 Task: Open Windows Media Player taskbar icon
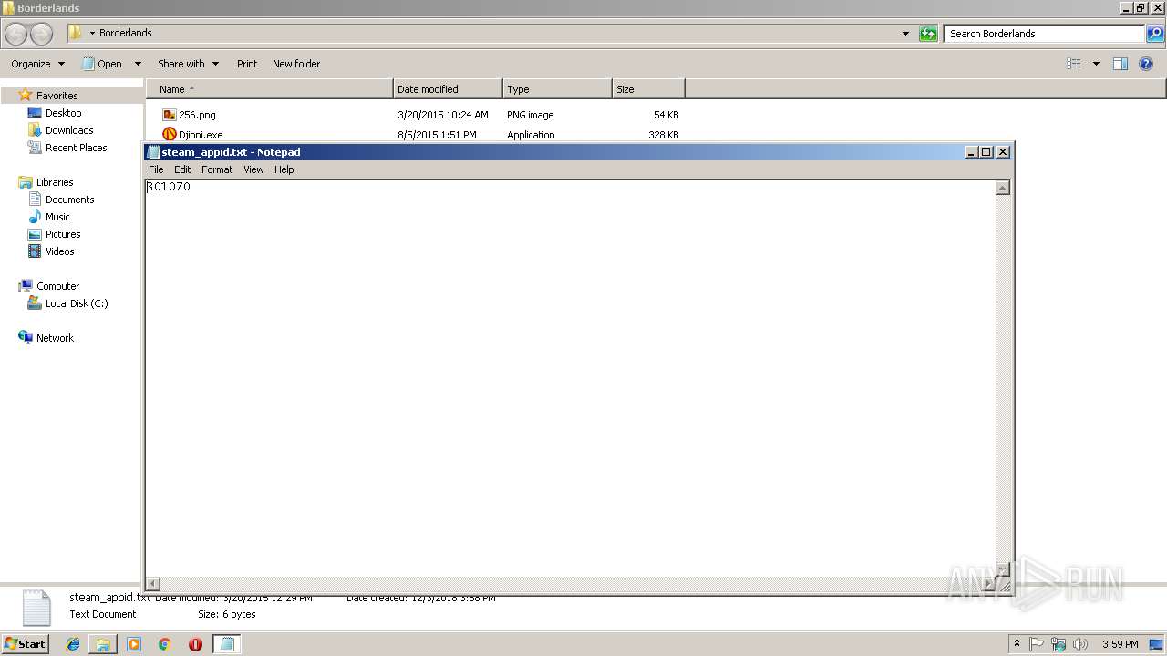[x=134, y=644]
